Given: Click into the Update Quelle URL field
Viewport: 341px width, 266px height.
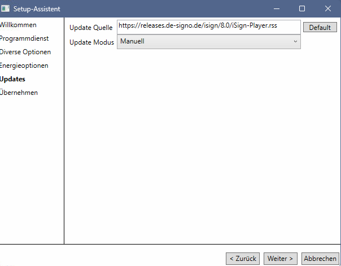Looking at the screenshot, I should tap(209, 27).
